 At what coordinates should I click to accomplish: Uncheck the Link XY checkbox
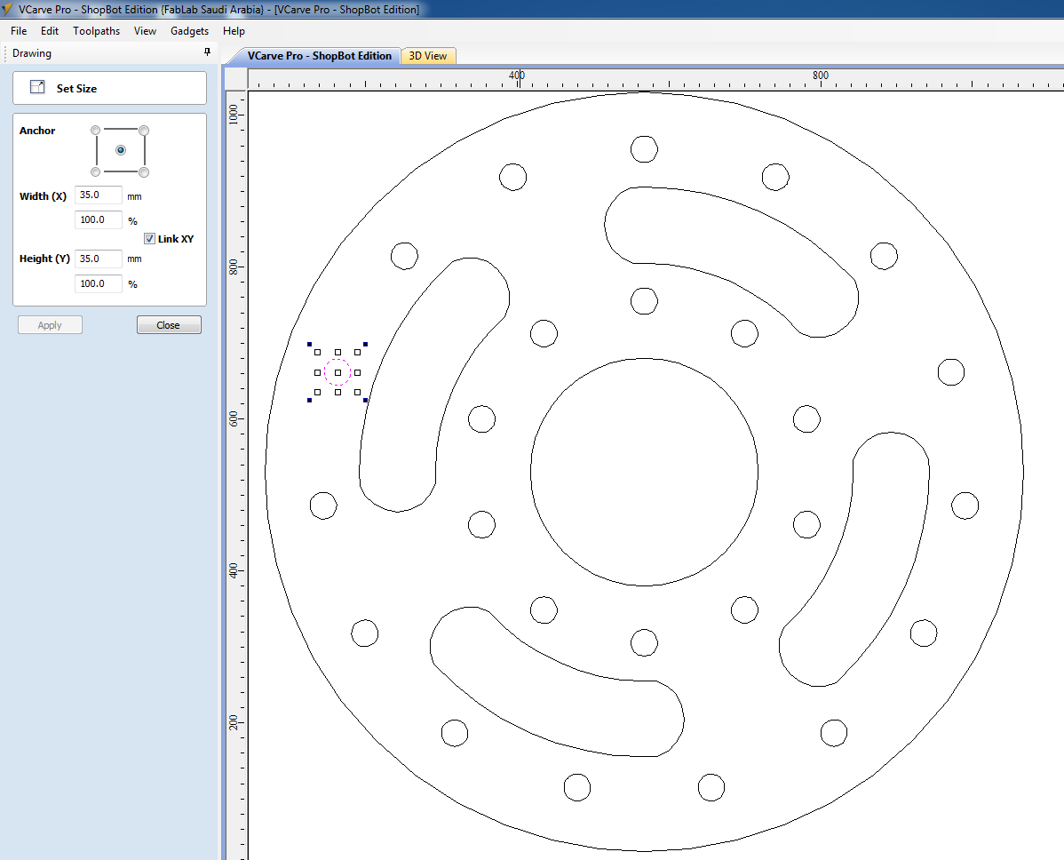[x=149, y=238]
